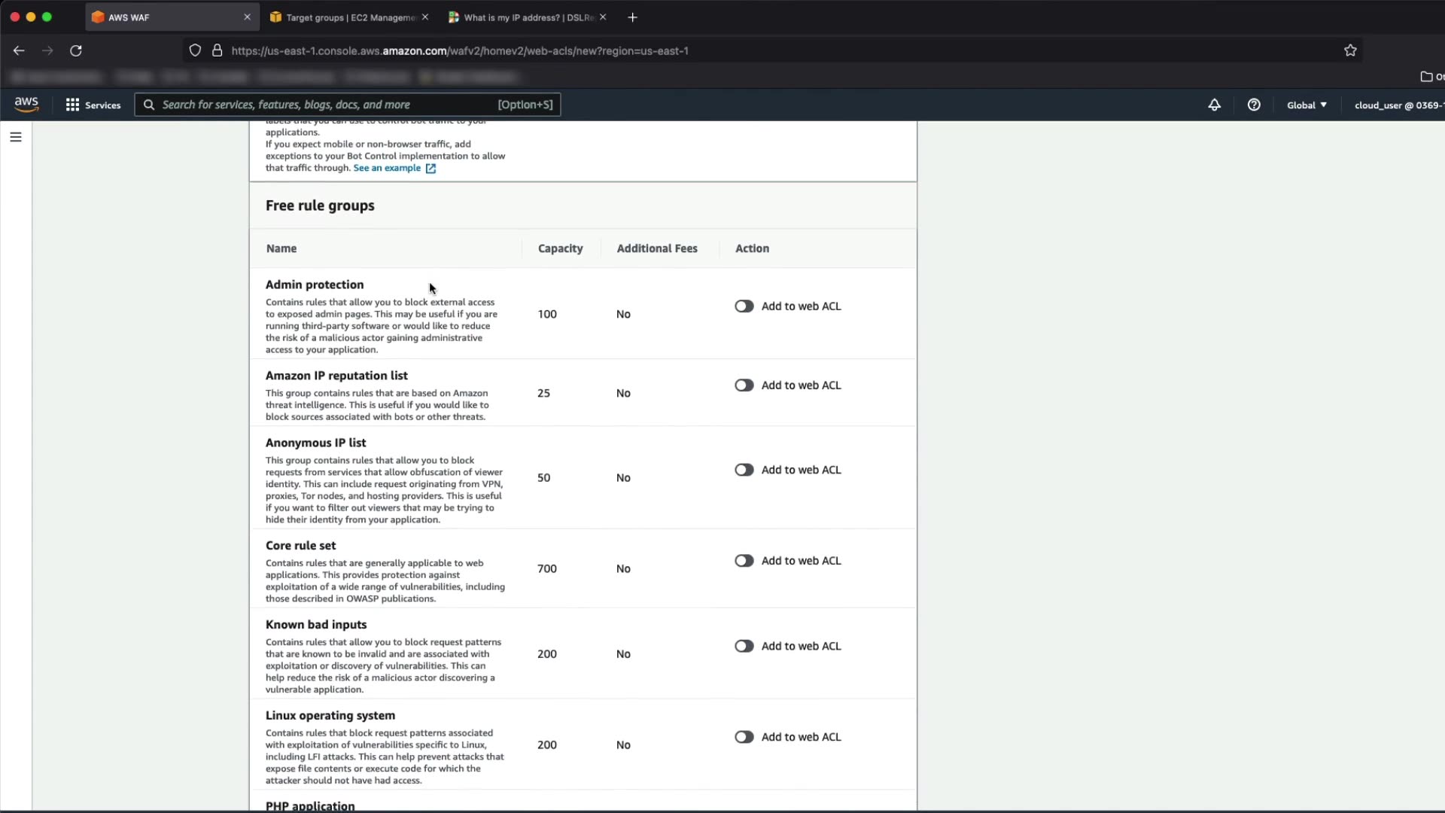Image resolution: width=1445 pixels, height=813 pixels.
Task: Go back to previous page
Action: tap(19, 50)
